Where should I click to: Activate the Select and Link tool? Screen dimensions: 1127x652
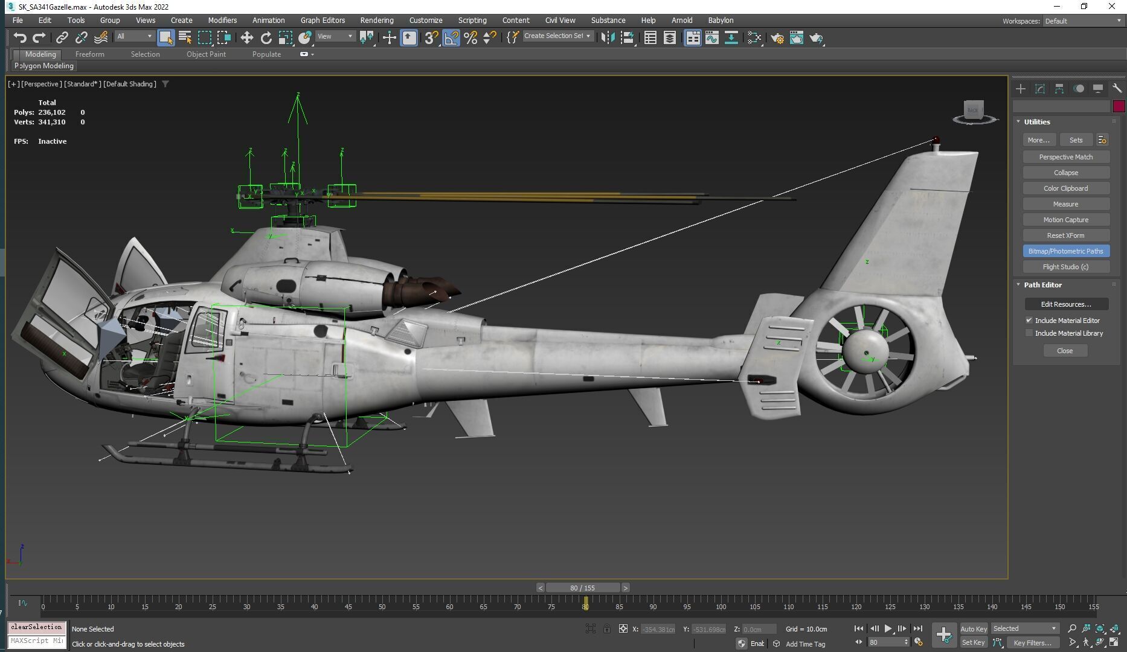click(x=62, y=38)
